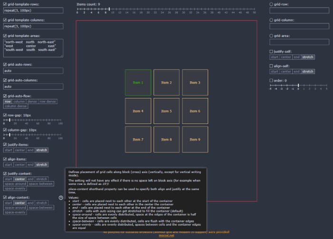Focus the grid-template-columns input field

[33, 26]
